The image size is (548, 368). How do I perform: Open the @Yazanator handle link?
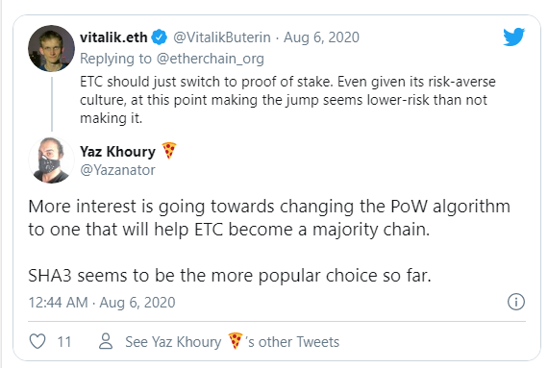[x=117, y=170]
